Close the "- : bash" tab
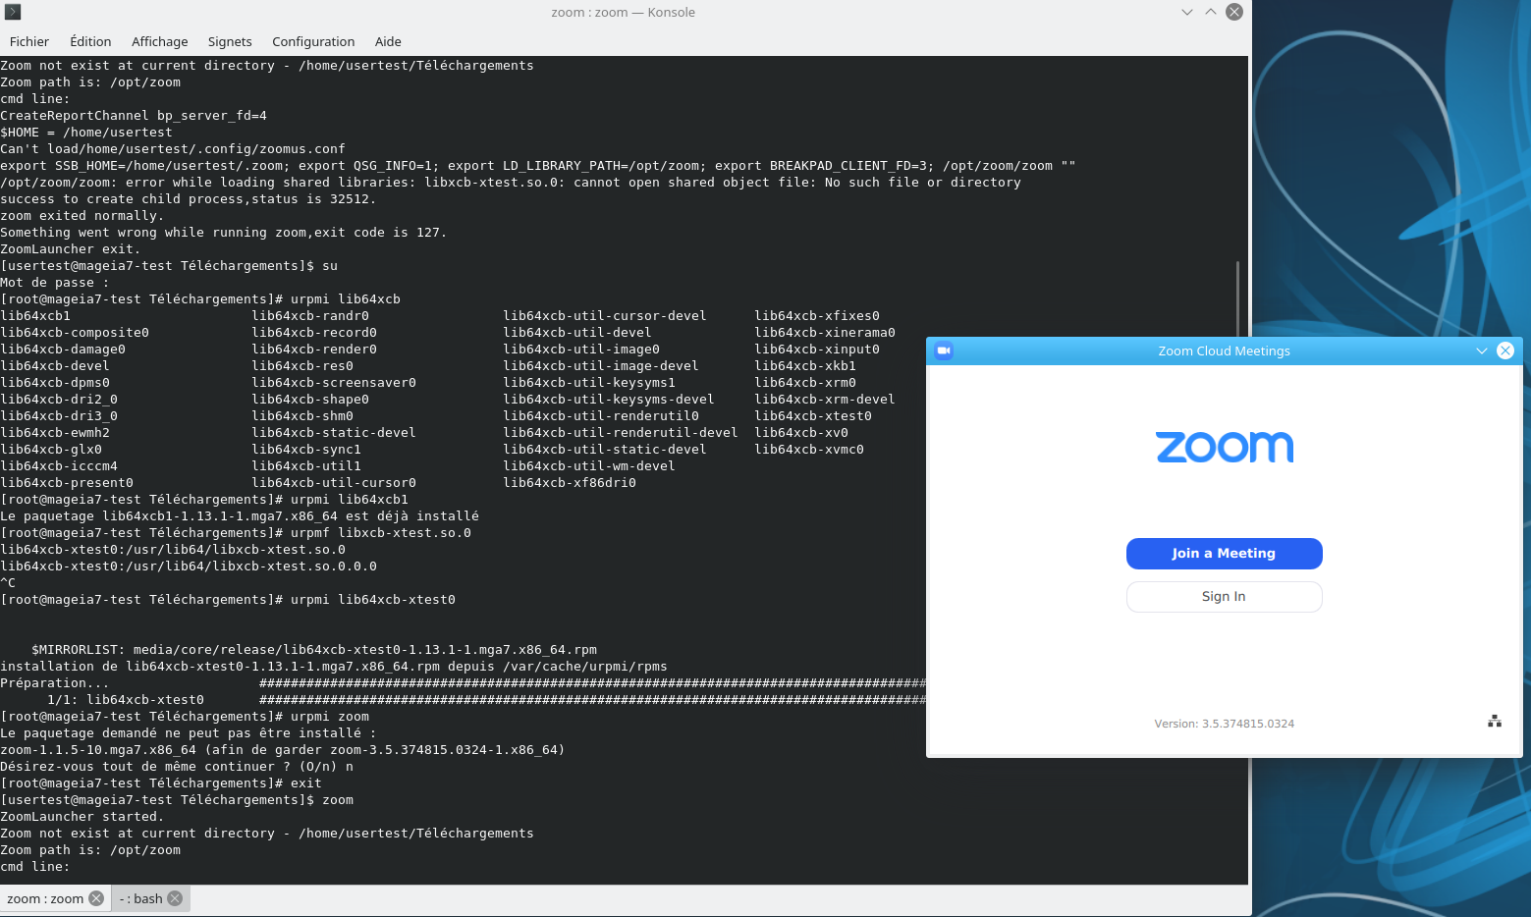Image resolution: width=1531 pixels, height=917 pixels. [x=175, y=898]
